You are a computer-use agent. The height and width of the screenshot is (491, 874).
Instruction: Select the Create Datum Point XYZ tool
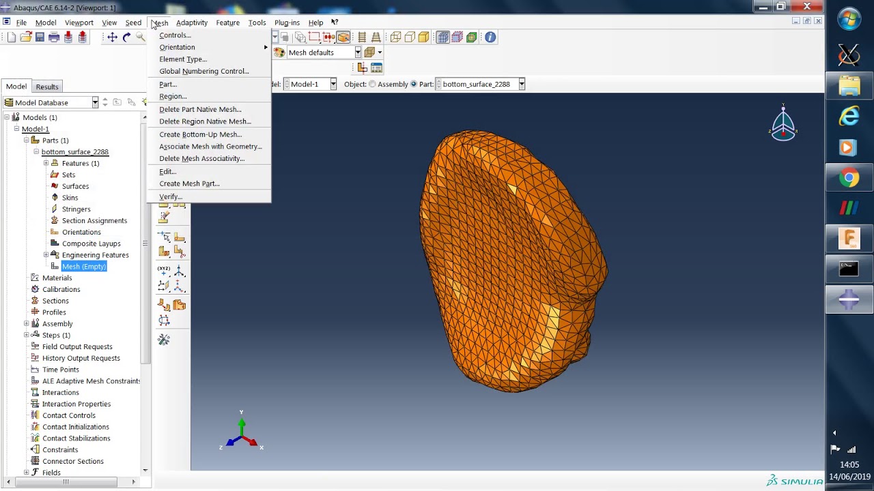click(x=164, y=271)
